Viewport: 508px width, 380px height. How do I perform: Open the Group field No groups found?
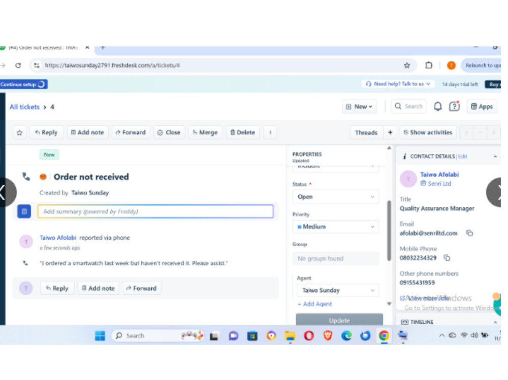coord(336,259)
